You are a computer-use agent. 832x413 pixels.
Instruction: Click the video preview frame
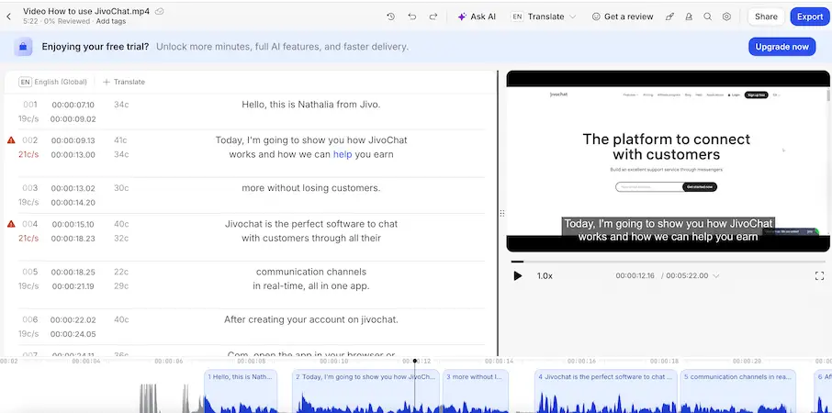668,162
